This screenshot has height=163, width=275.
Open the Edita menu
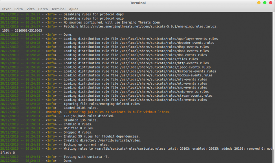18,8
